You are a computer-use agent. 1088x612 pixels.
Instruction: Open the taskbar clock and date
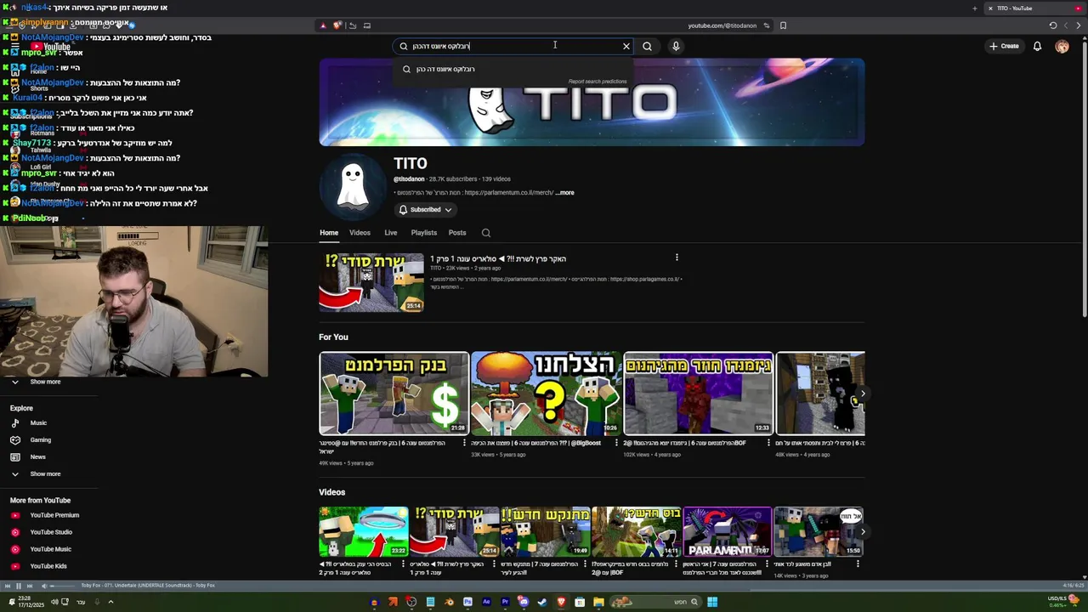[31, 602]
